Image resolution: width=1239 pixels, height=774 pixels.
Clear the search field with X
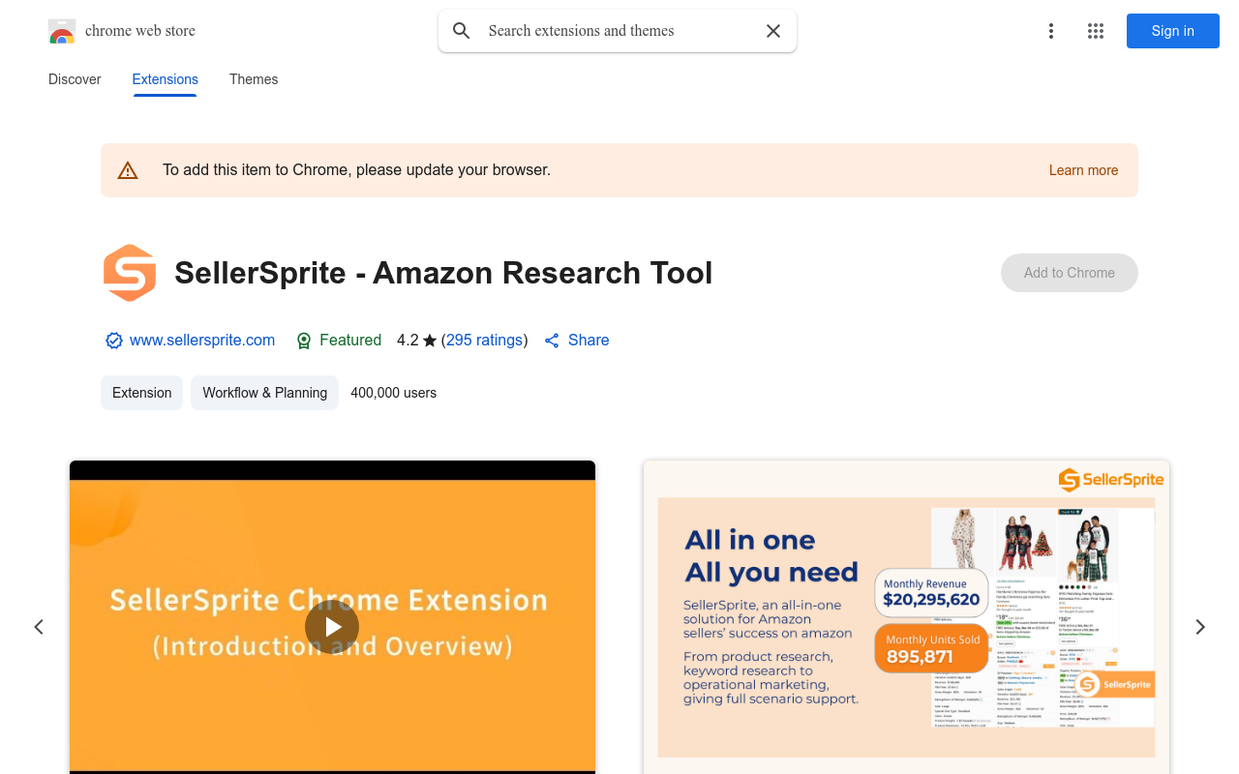(773, 31)
